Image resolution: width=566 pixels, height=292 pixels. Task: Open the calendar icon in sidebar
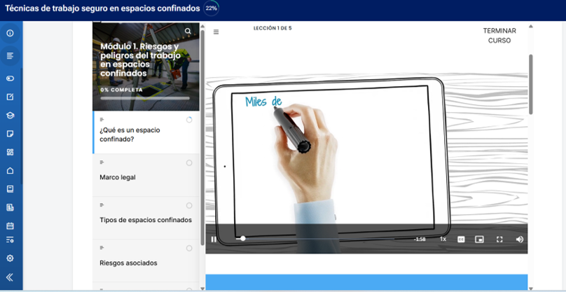point(10,225)
